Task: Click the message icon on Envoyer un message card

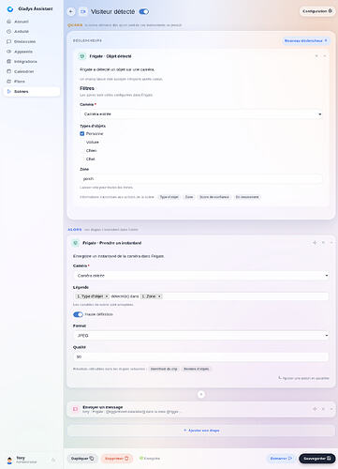Action: click(75, 409)
